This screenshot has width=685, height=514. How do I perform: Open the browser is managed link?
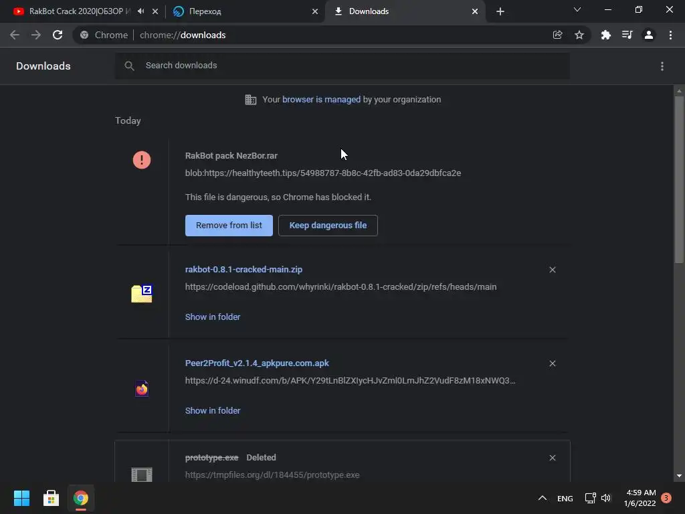(321, 100)
